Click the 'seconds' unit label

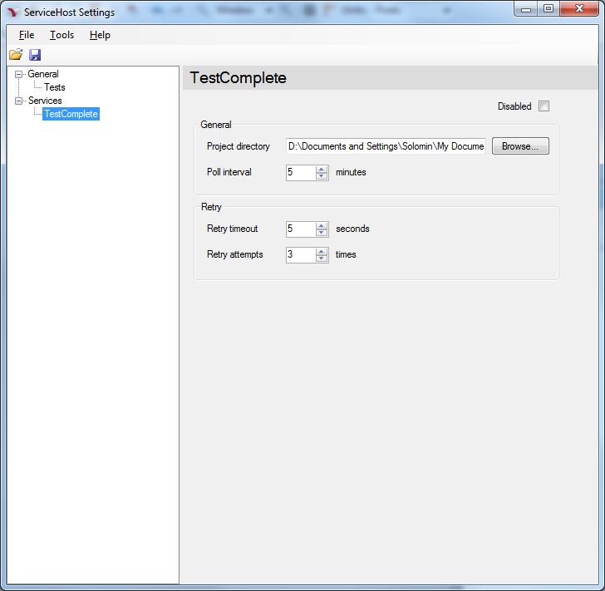tap(352, 229)
